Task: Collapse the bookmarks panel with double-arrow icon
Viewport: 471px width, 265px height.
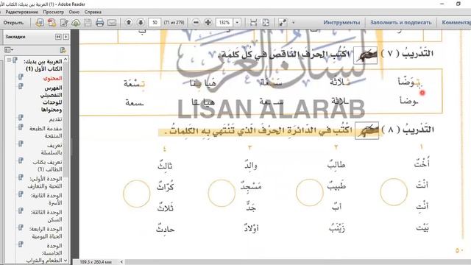Action: click(58, 37)
